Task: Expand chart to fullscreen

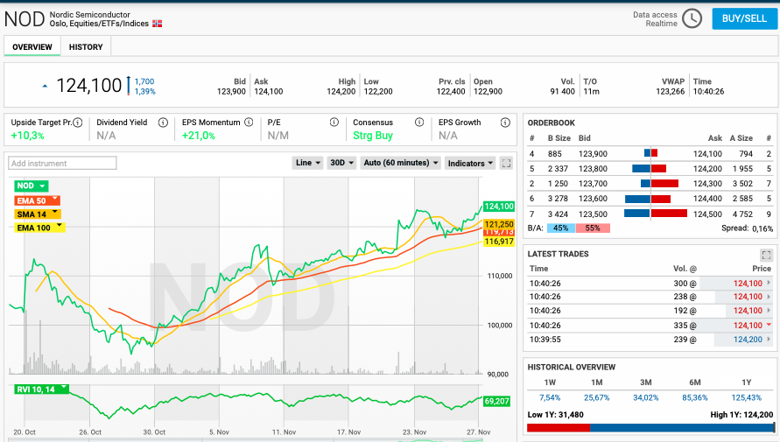Action: click(506, 163)
